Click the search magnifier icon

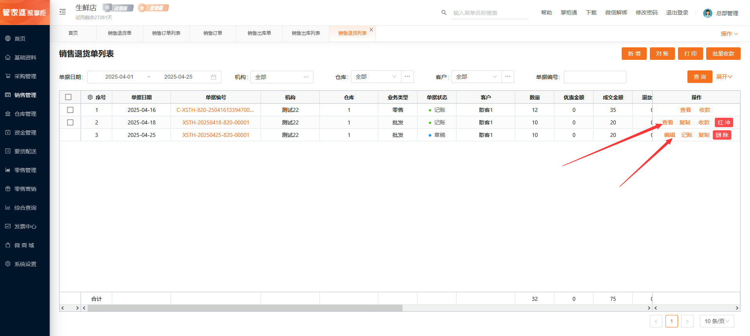(444, 13)
